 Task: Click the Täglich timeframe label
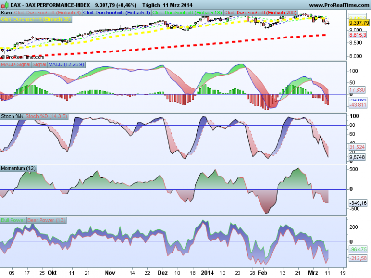pyautogui.click(x=151, y=5)
